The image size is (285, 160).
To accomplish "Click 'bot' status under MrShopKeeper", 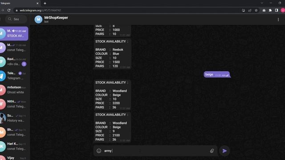I will 46,22.
